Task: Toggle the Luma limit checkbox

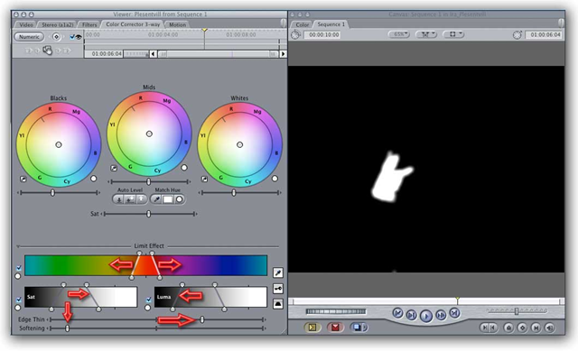Action: [x=148, y=300]
